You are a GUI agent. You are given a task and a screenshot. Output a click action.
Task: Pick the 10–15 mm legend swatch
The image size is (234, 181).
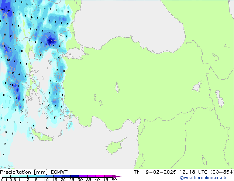click(x=49, y=176)
